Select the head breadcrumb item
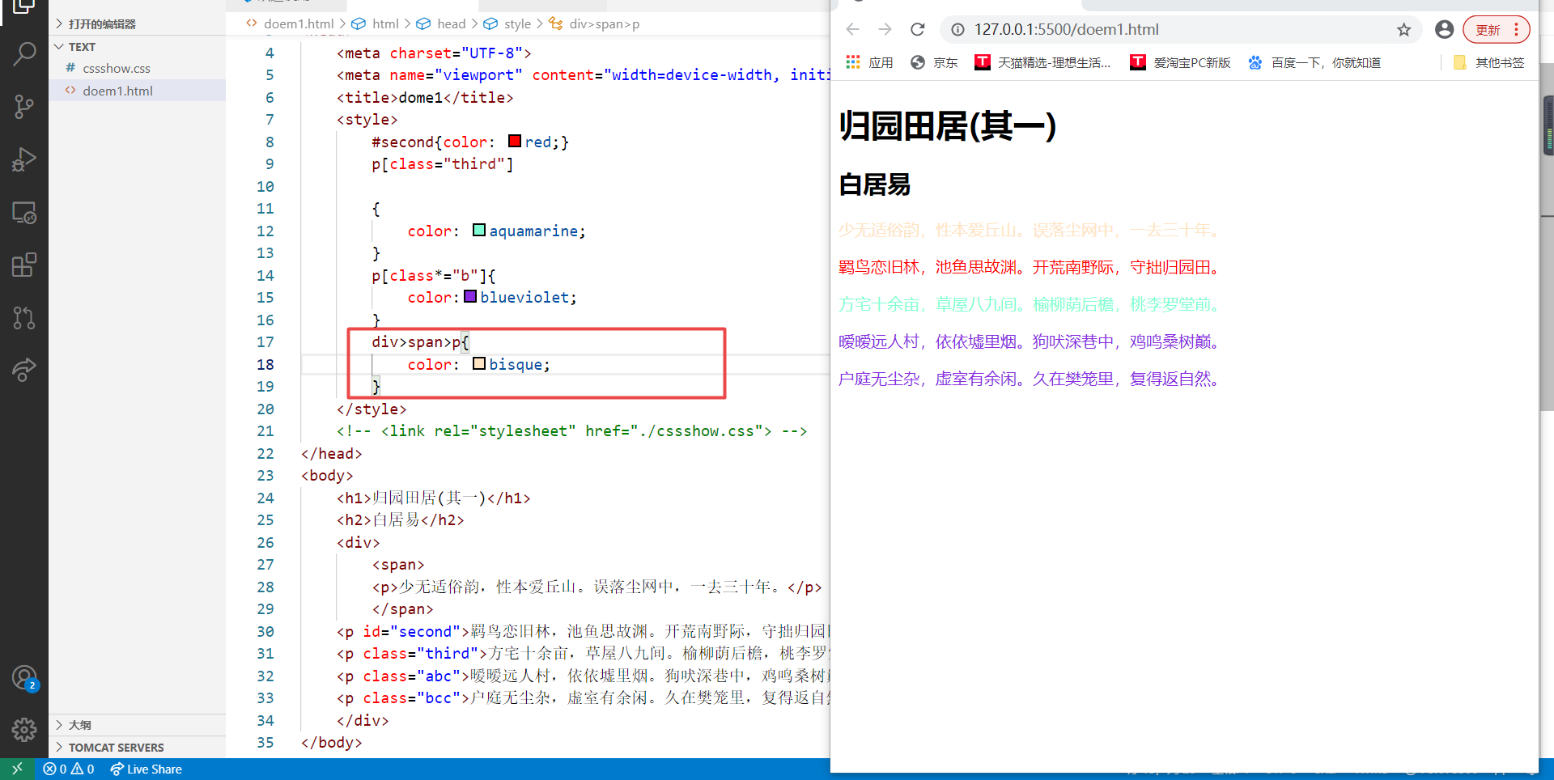Image resolution: width=1554 pixels, height=780 pixels. (452, 23)
